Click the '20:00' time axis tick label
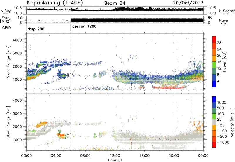 click(x=174, y=156)
